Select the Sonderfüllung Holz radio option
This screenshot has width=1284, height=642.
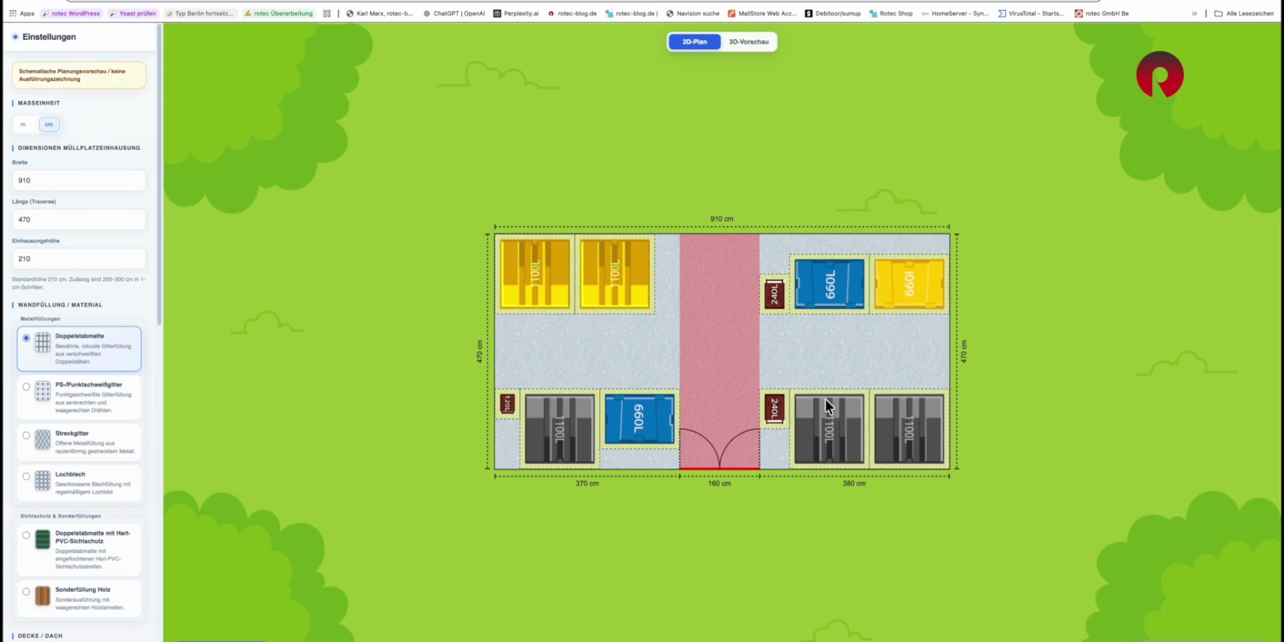(26, 592)
